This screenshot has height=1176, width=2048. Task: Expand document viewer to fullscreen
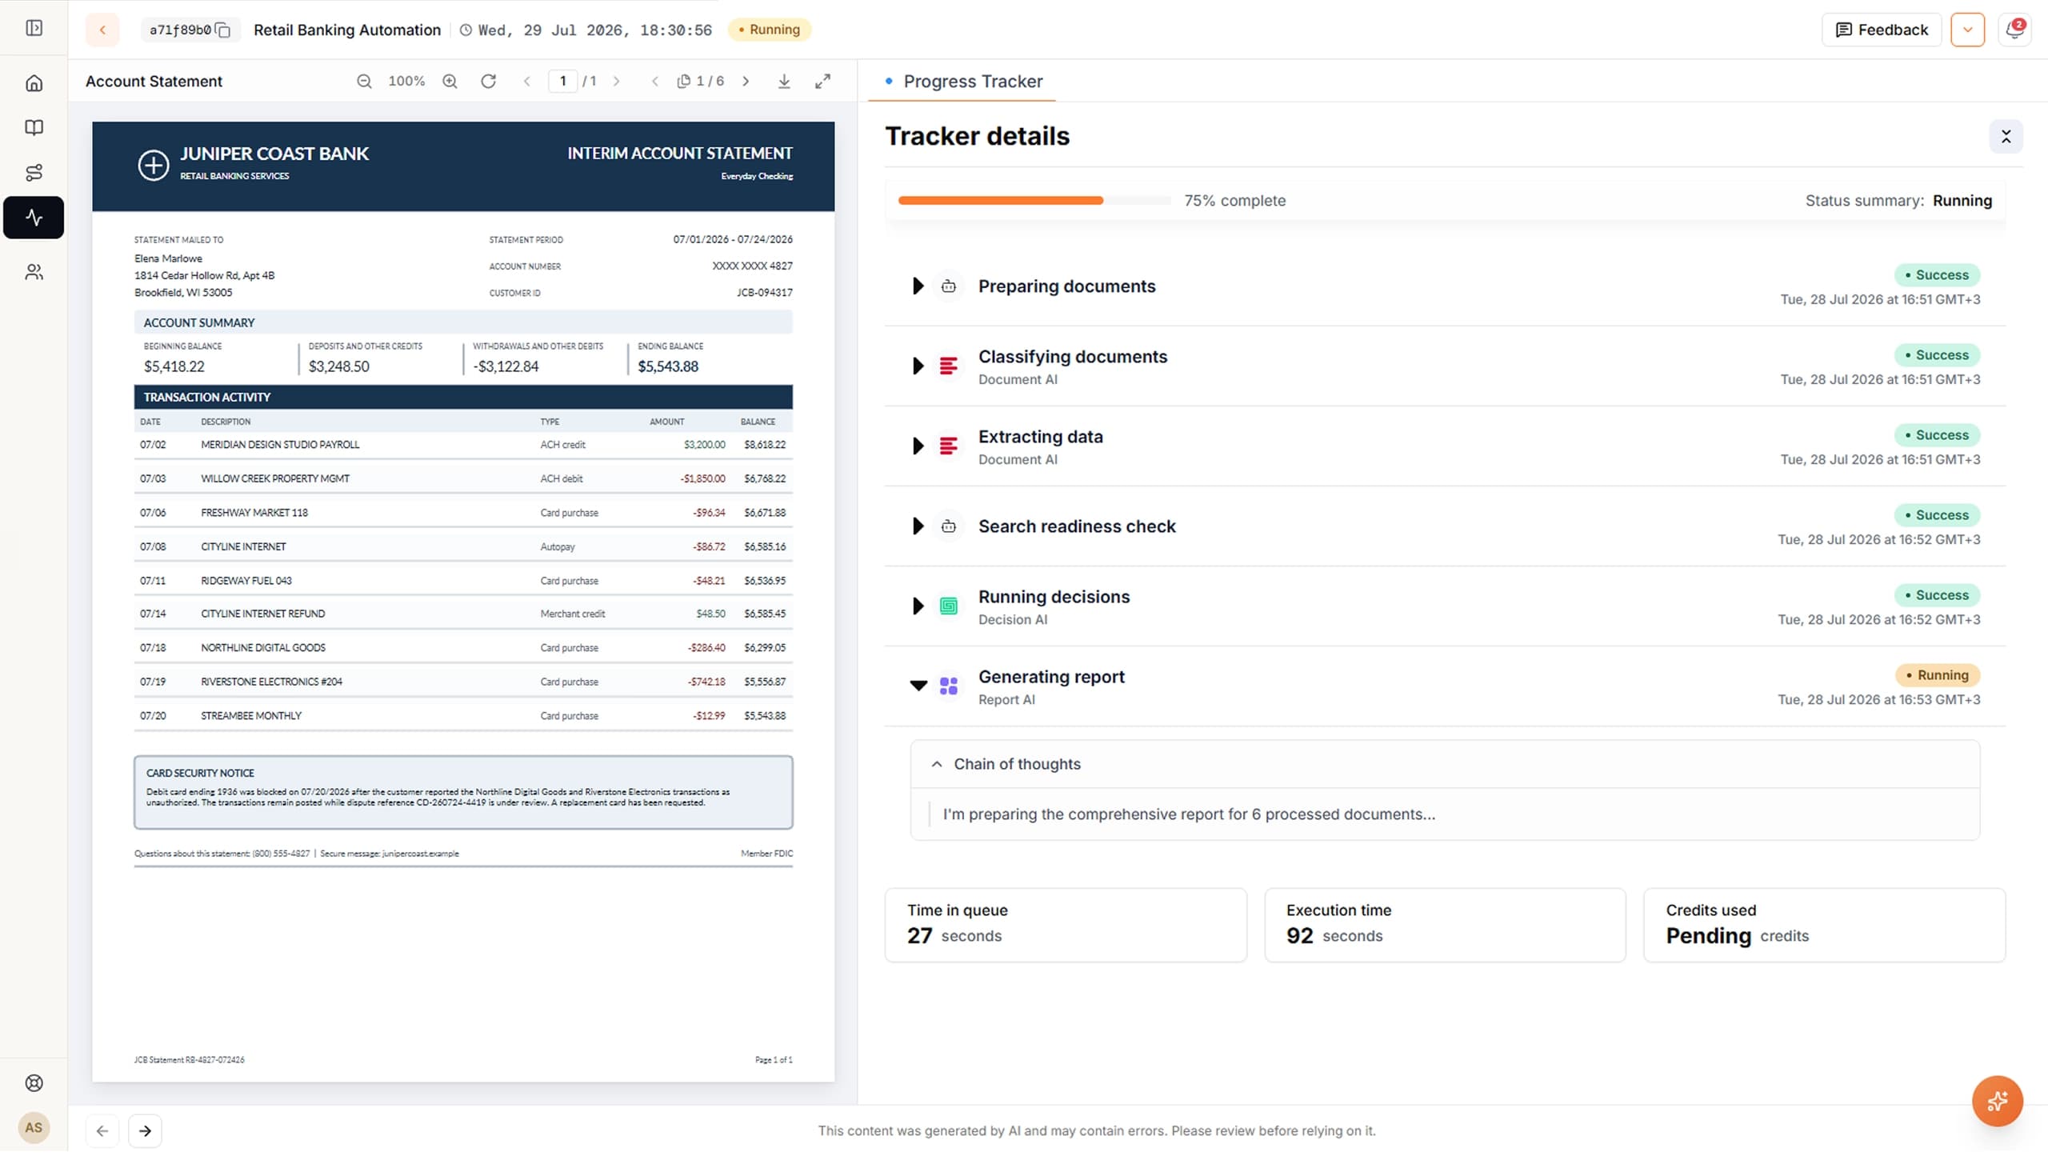823,81
